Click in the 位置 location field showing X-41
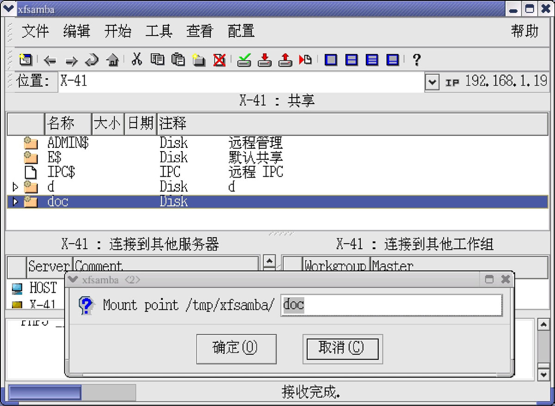555x406 pixels. tap(241, 82)
